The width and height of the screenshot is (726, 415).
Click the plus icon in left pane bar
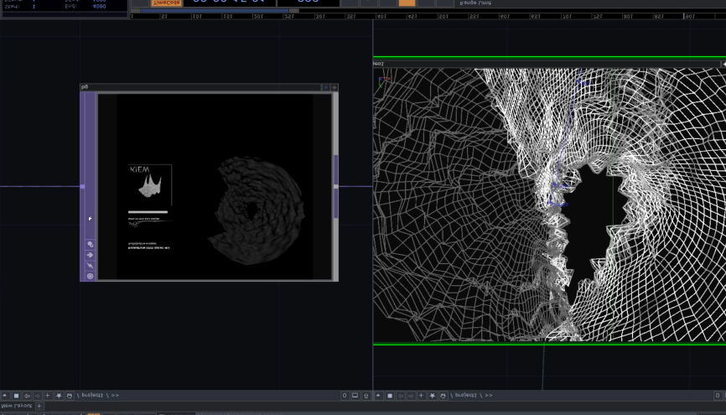[47, 396]
